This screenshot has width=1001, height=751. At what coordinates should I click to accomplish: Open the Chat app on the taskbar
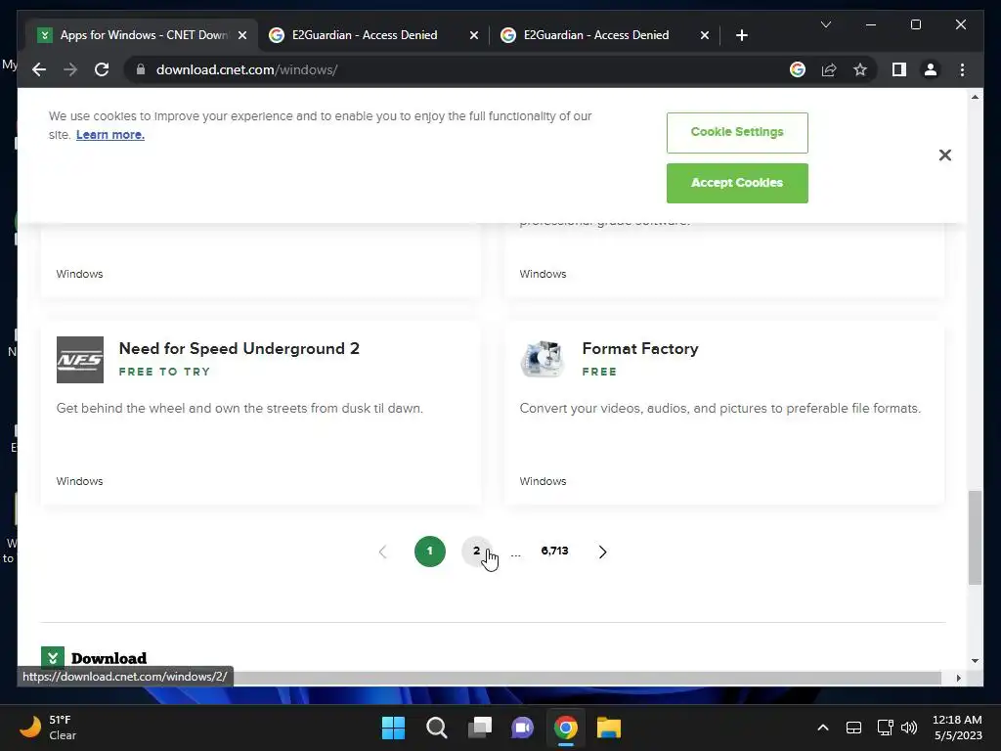pyautogui.click(x=523, y=728)
